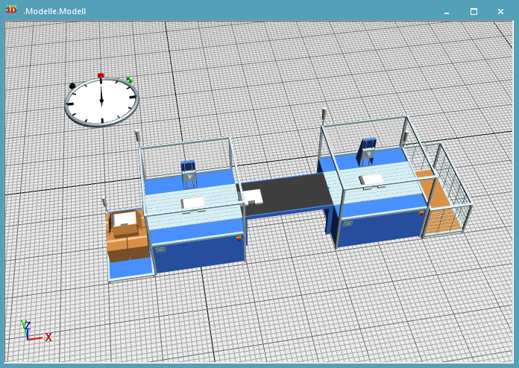Click the .Modelle.Modell window title
Image resolution: width=519 pixels, height=368 pixels.
[54, 11]
